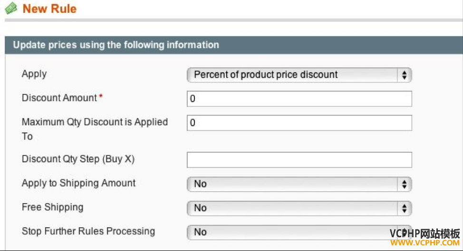
Task: Click the Stop Further Rules Processing label
Action: (88, 231)
